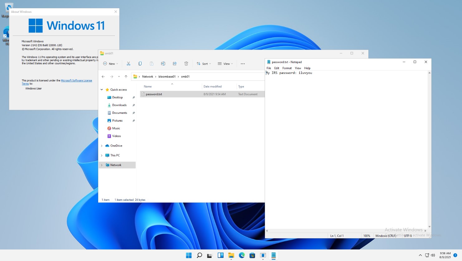The height and width of the screenshot is (261, 462).
Task: Click the Notepad icon on the taskbar
Action: click(273, 255)
